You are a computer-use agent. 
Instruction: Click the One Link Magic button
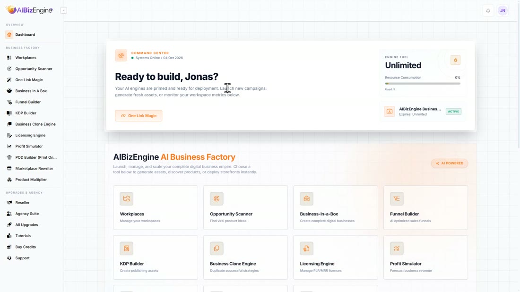click(x=139, y=116)
